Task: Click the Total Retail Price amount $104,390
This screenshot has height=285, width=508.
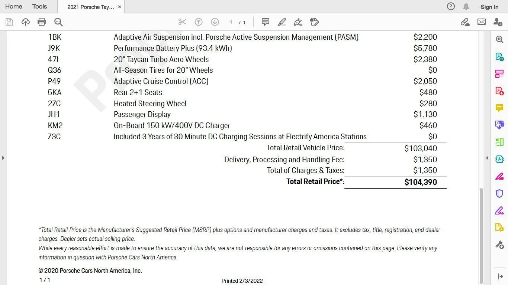Action: click(x=421, y=182)
